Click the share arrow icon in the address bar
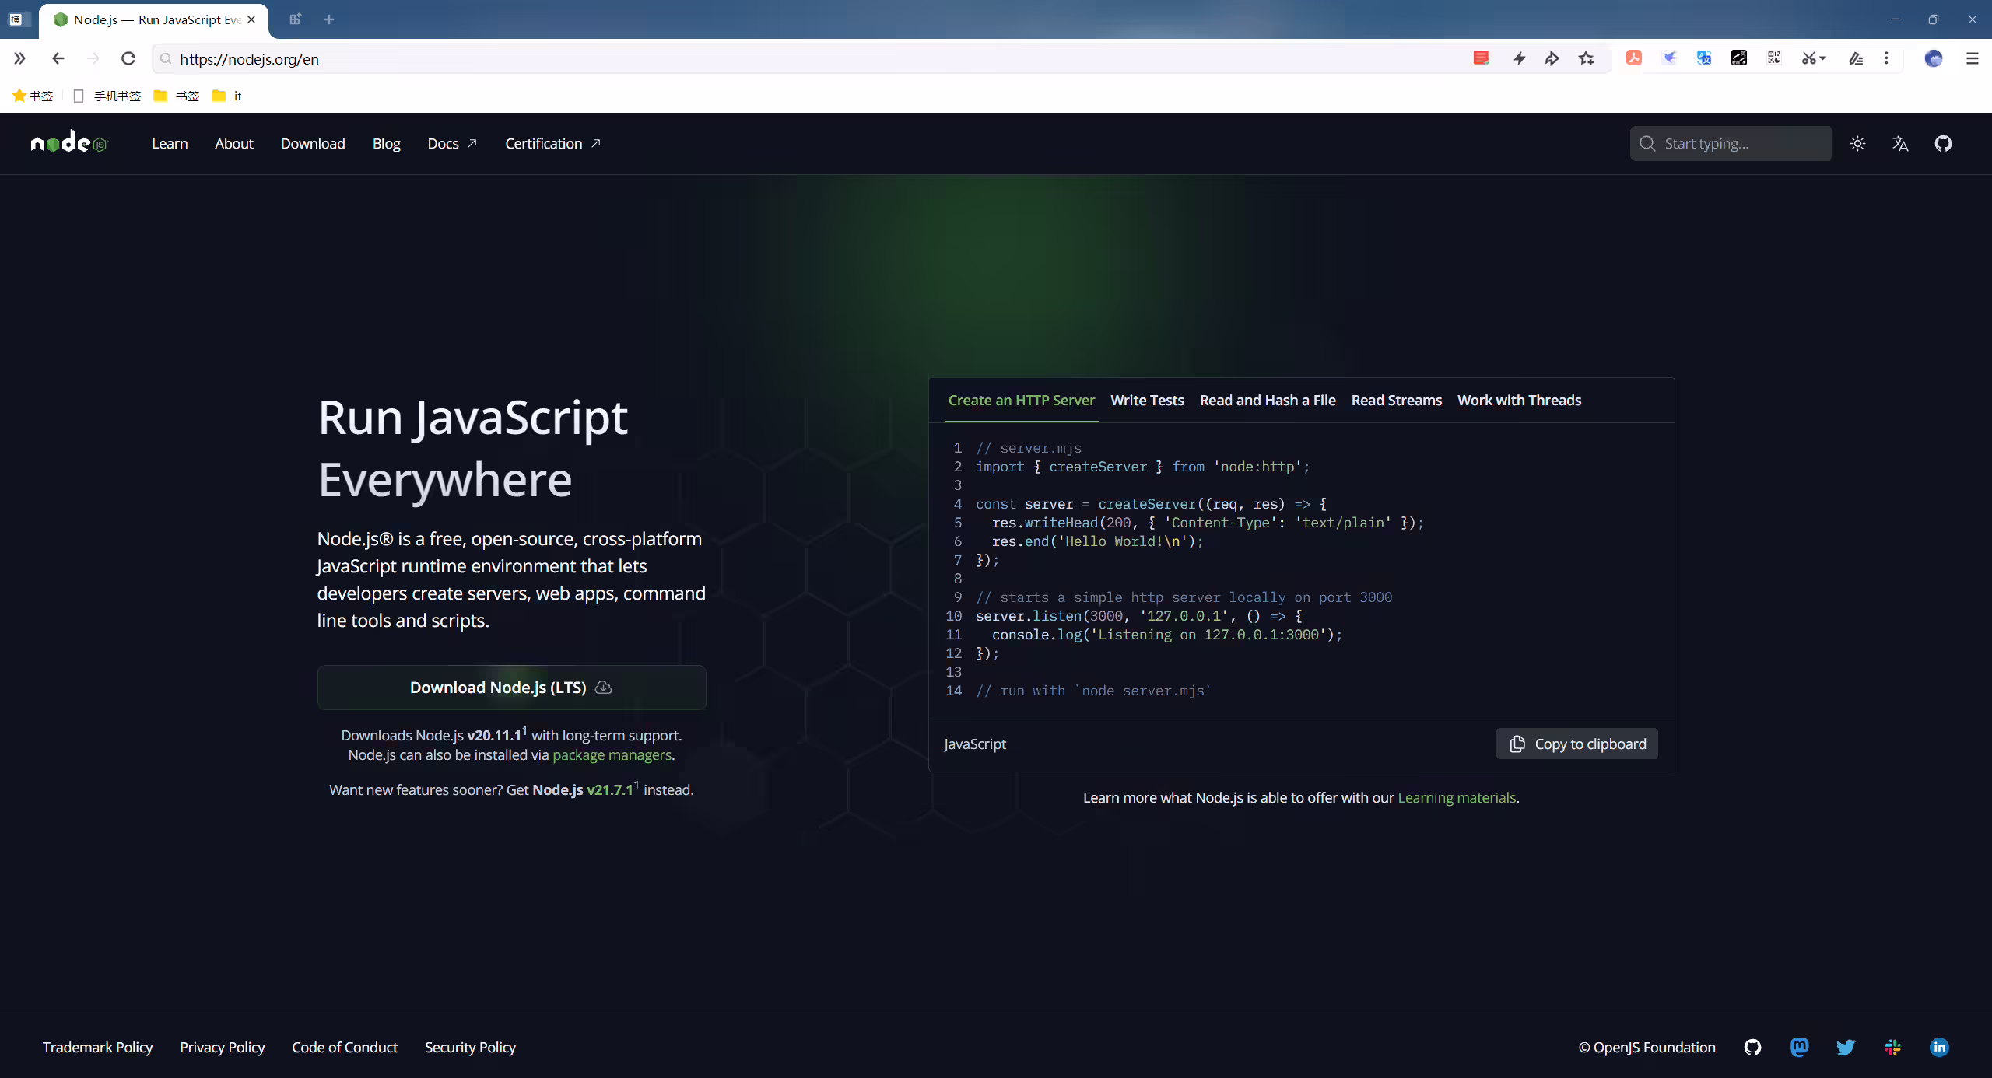Screen dimensions: 1992x1078 (1552, 58)
